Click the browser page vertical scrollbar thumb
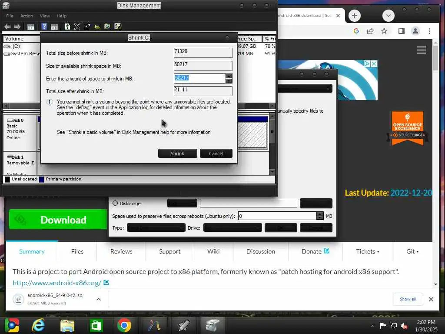This screenshot has height=334, width=445. (435, 58)
